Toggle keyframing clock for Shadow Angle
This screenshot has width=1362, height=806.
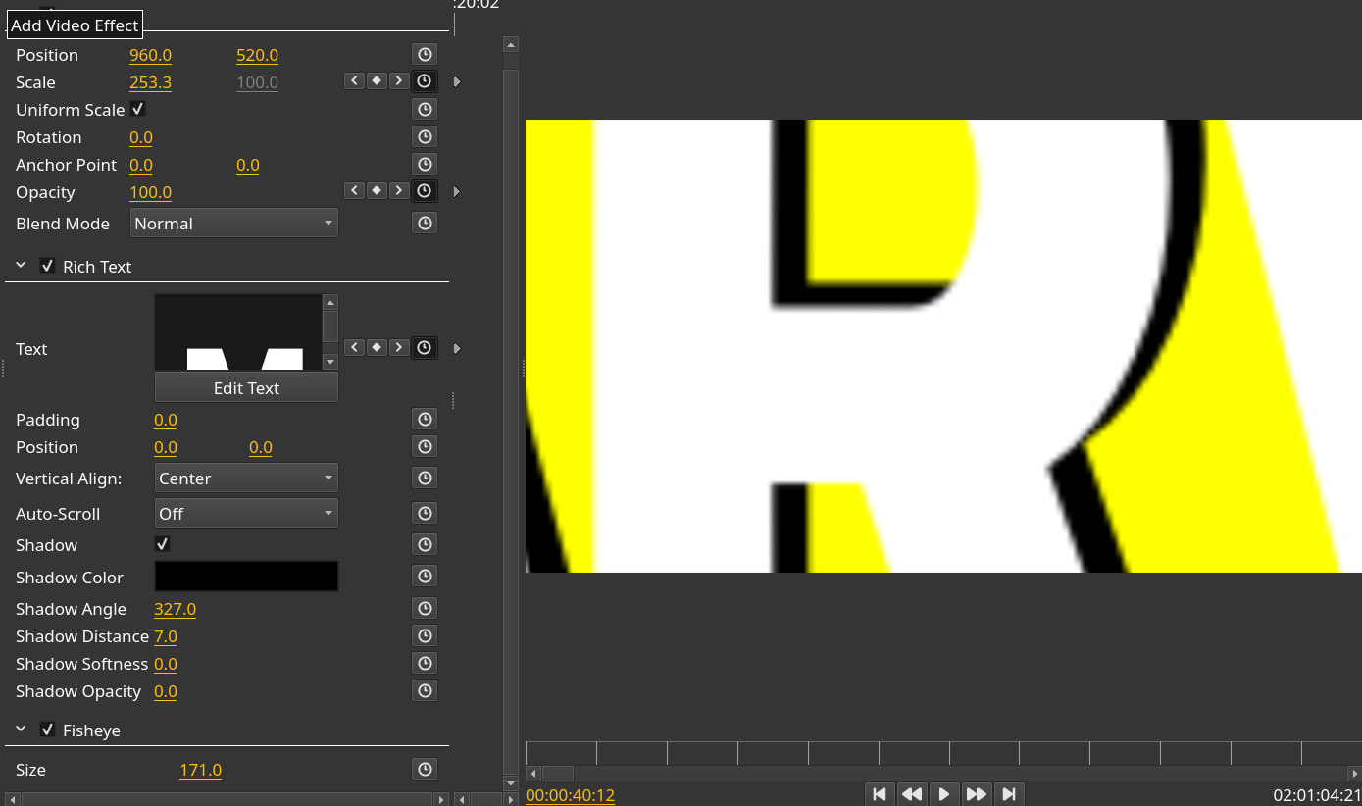(425, 608)
